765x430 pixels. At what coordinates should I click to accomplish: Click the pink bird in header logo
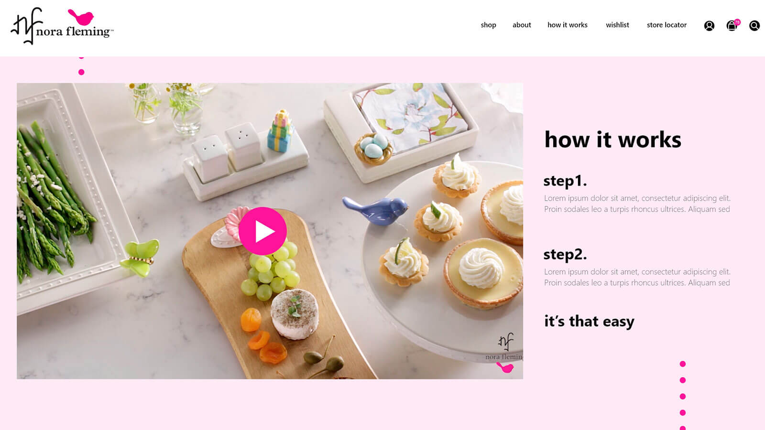[x=81, y=17]
